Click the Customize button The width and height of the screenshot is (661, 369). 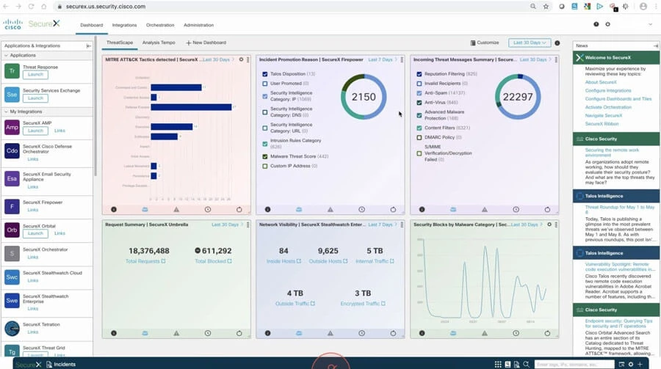click(485, 43)
